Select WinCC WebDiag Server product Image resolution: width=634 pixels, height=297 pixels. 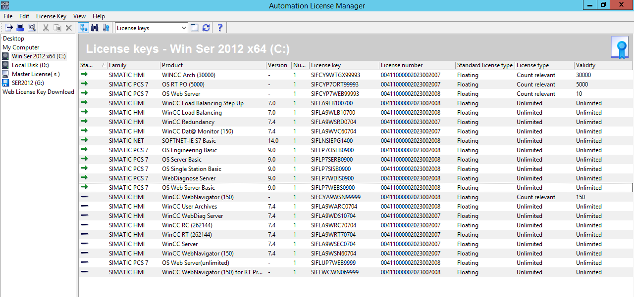(192, 216)
